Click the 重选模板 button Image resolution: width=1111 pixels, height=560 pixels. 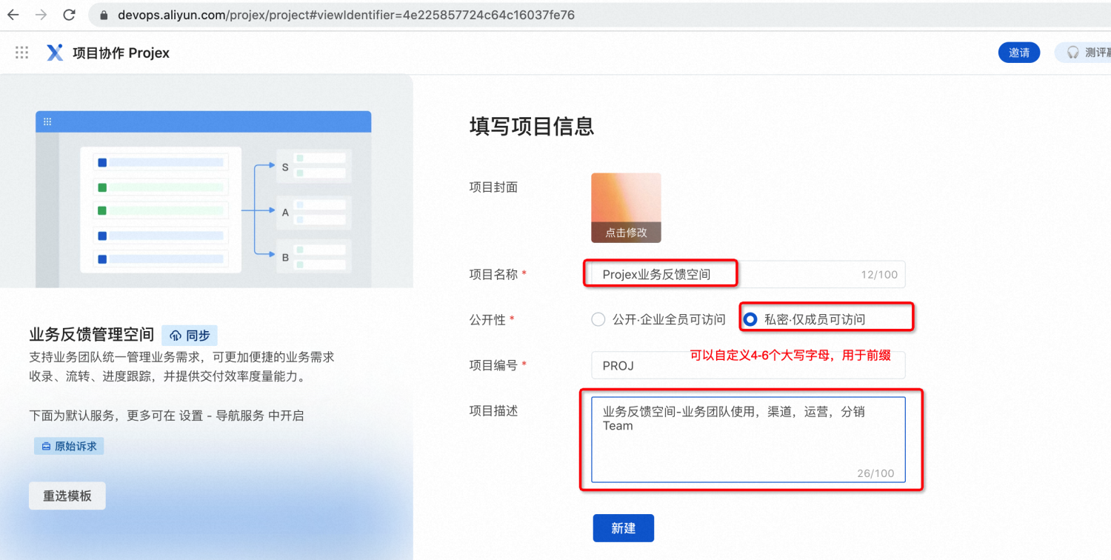click(67, 496)
